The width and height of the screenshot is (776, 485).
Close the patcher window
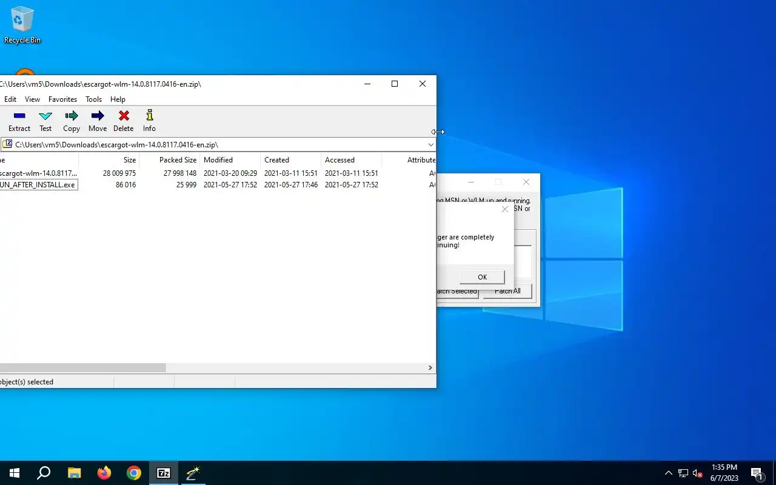pos(526,182)
